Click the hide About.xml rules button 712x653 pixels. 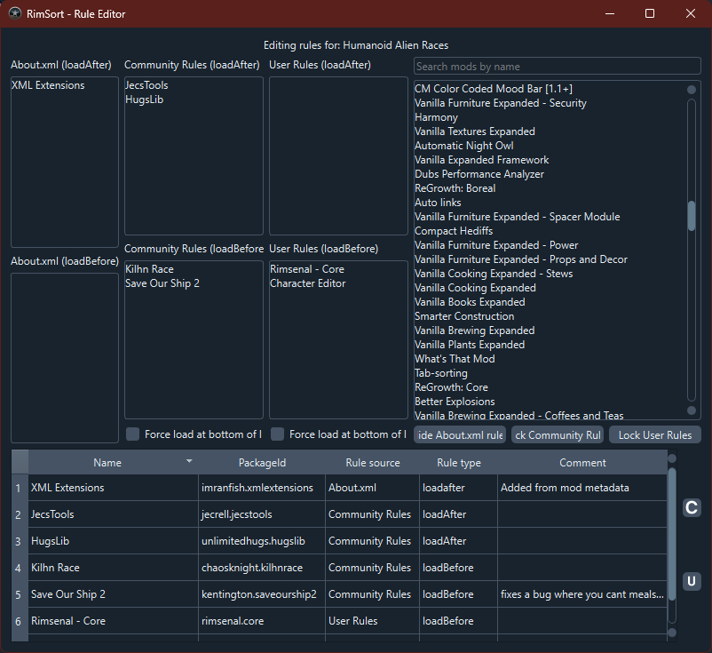pos(460,434)
